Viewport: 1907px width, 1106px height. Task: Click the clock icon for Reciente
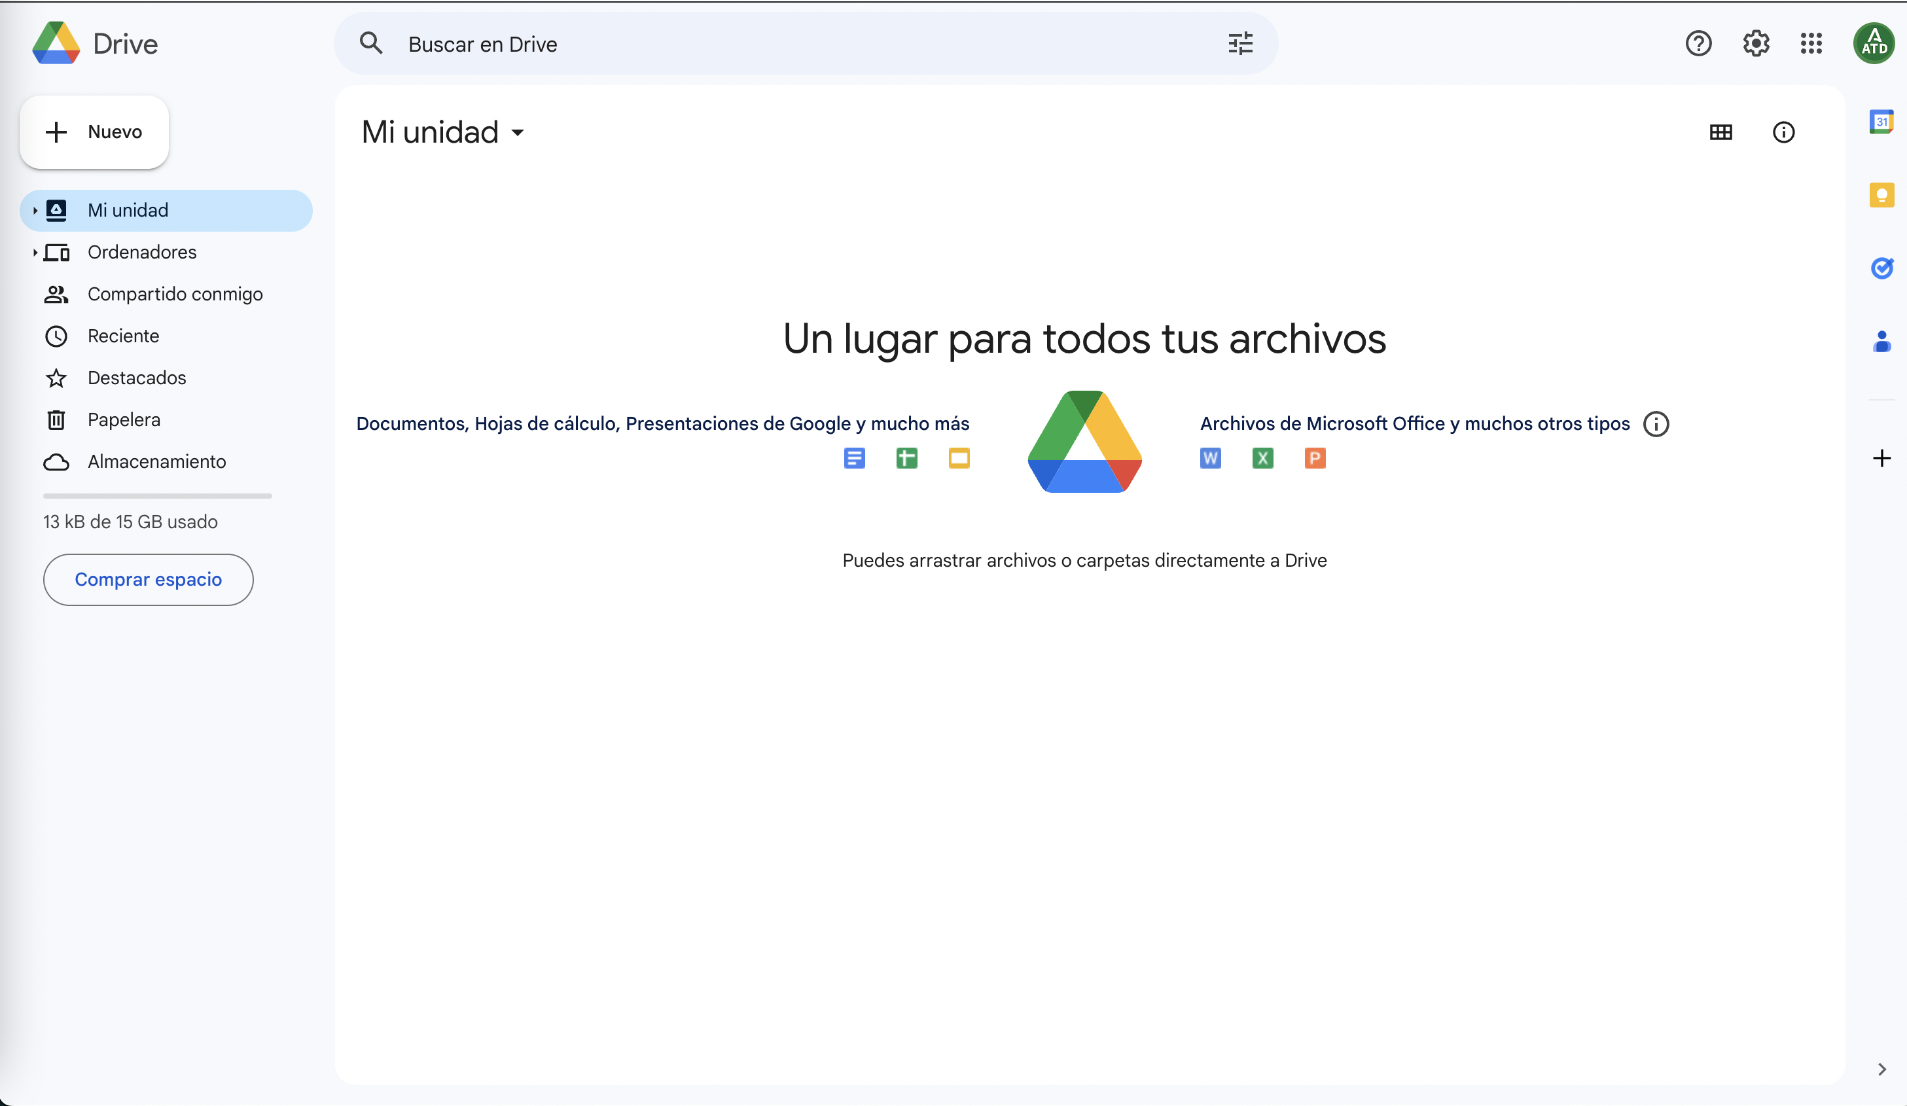click(56, 336)
